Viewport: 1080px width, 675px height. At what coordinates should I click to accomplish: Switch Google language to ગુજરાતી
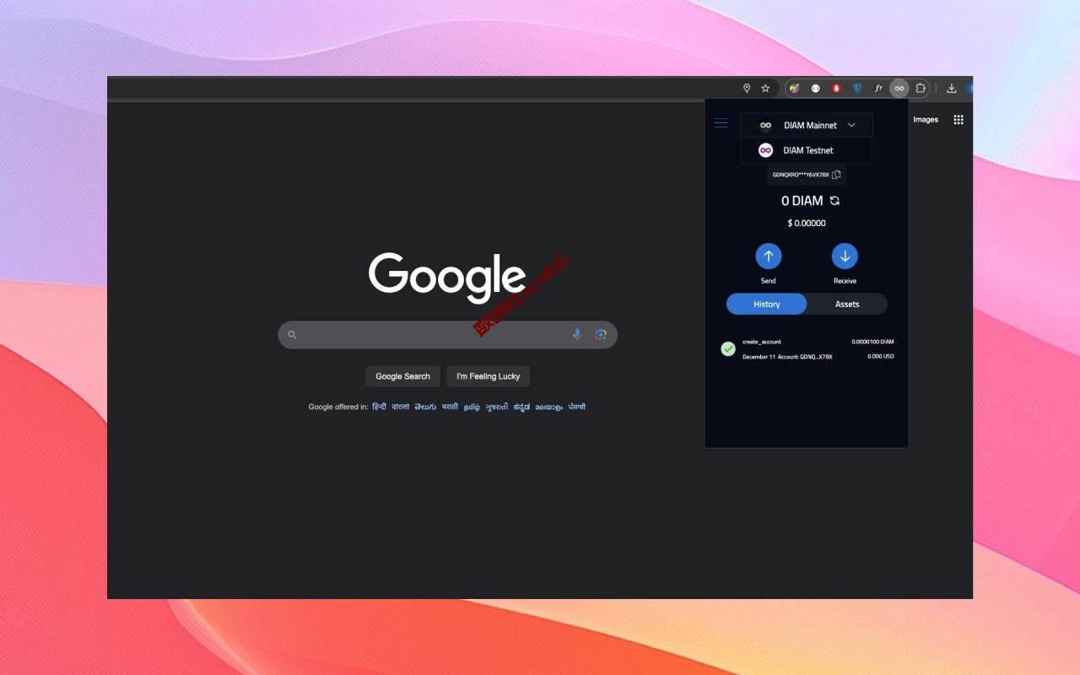pos(496,407)
